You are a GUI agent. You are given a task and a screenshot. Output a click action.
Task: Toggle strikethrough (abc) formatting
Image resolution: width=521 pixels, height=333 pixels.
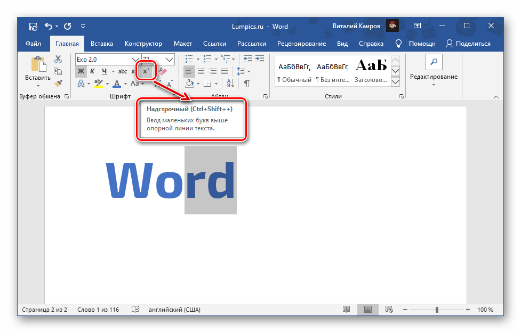(x=123, y=71)
